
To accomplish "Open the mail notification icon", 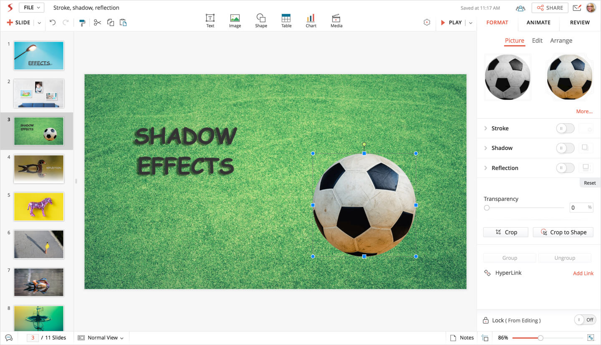I will point(577,8).
